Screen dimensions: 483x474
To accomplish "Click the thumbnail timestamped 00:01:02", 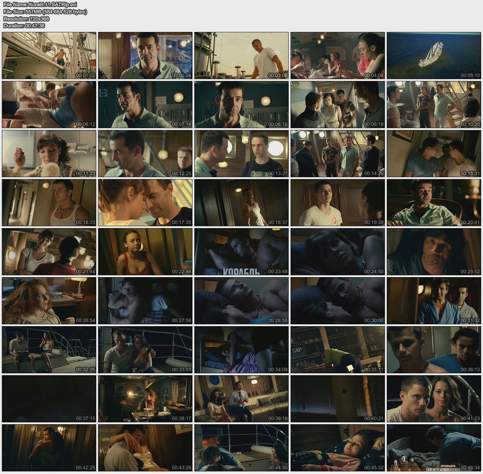I will click(x=49, y=55).
